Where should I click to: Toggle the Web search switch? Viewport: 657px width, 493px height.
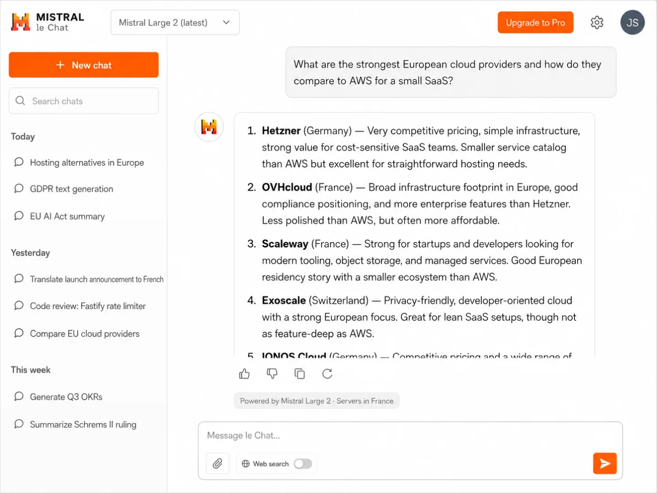(x=303, y=464)
